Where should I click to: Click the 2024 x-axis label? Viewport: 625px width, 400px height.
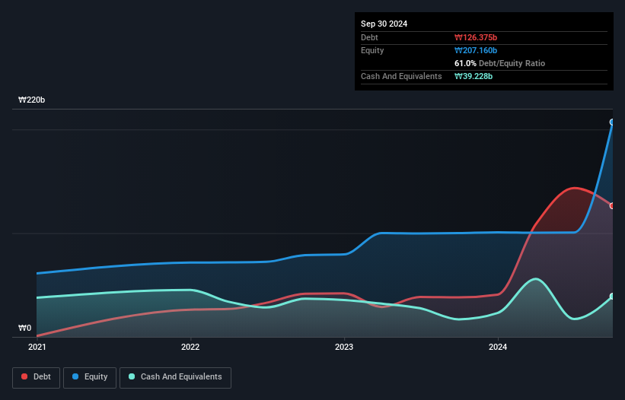click(498, 347)
